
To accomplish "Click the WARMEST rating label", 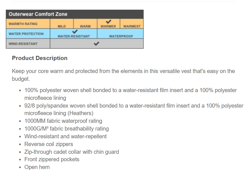I will [132, 26].
